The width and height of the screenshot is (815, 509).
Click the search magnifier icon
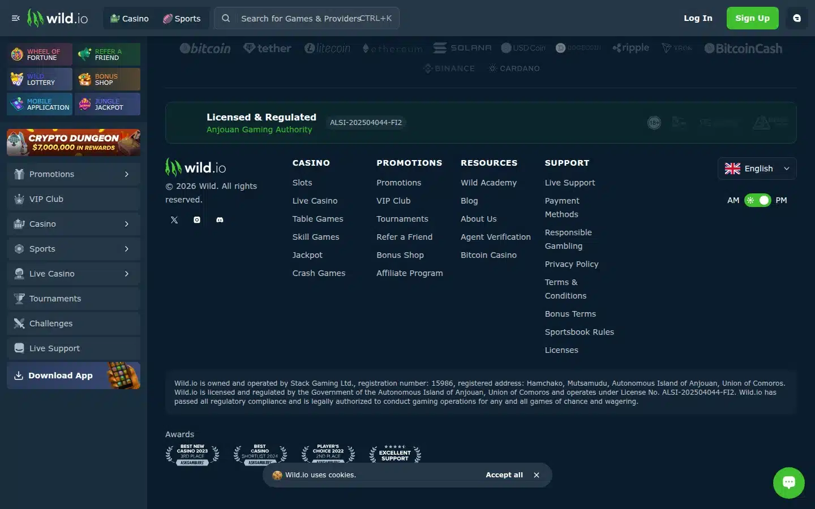coord(226,18)
